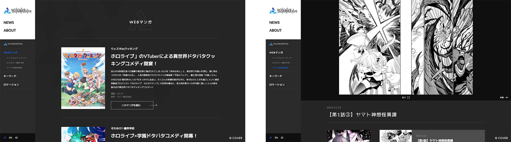Select highlighted ヤマト神想怪異譚 link on right page
This screenshot has width=511, height=142.
[280, 68]
